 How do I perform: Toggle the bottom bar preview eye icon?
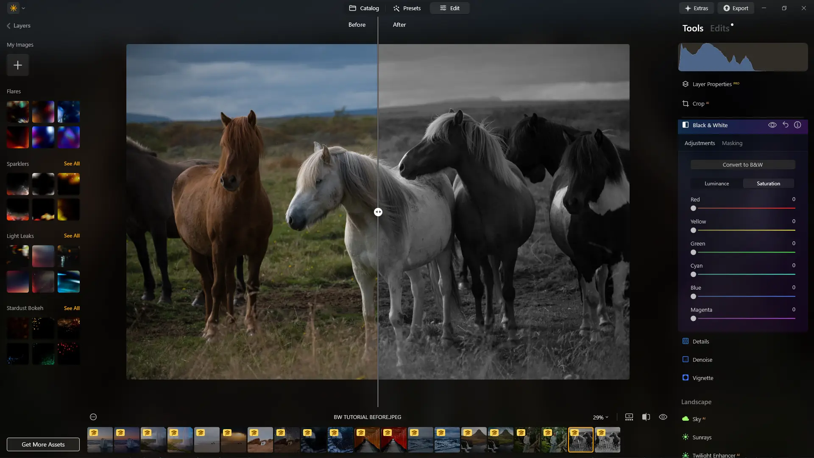(x=663, y=417)
